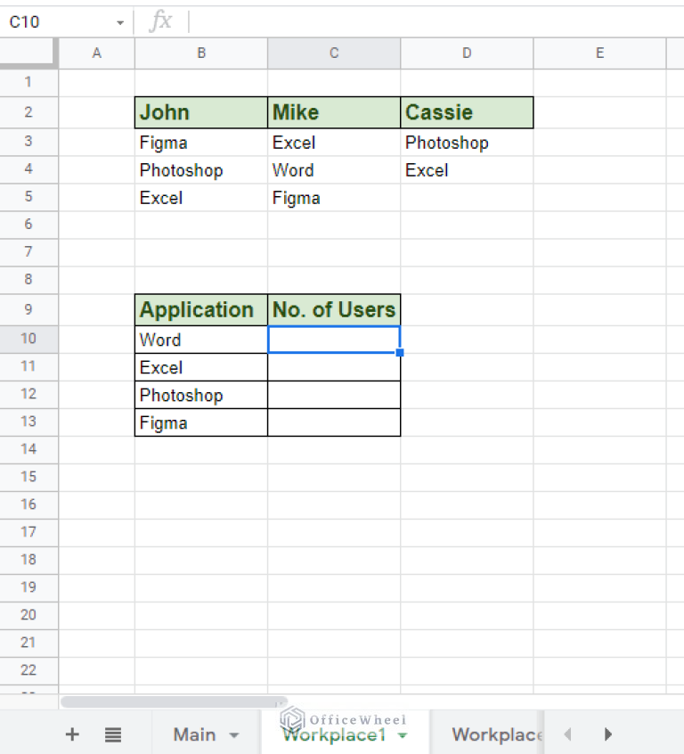This screenshot has width=684, height=754.
Task: Select the Workplace1 sheet tab
Action: tap(334, 735)
